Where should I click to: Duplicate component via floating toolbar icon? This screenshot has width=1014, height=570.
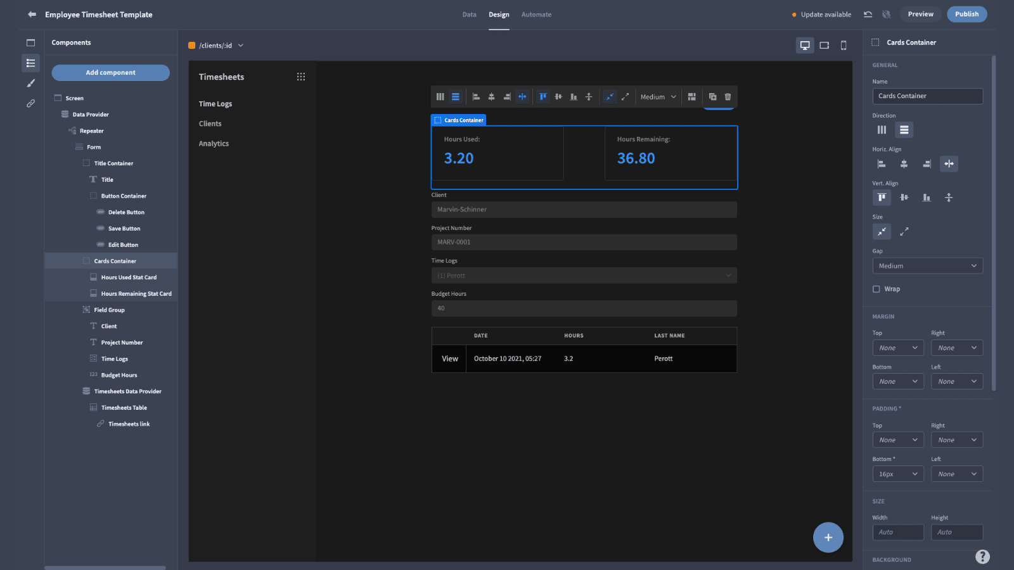pyautogui.click(x=712, y=97)
